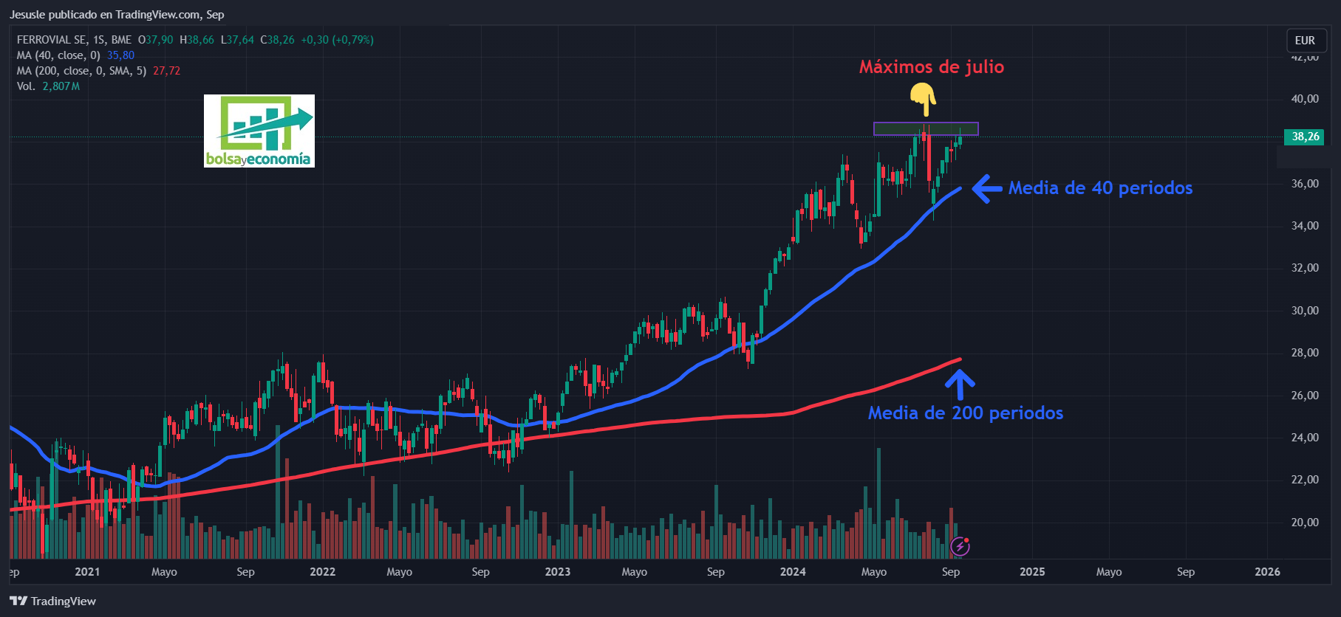Viewport: 1341px width, 617px height.
Task: Click the 26,00 price axis label
Action: click(1305, 396)
